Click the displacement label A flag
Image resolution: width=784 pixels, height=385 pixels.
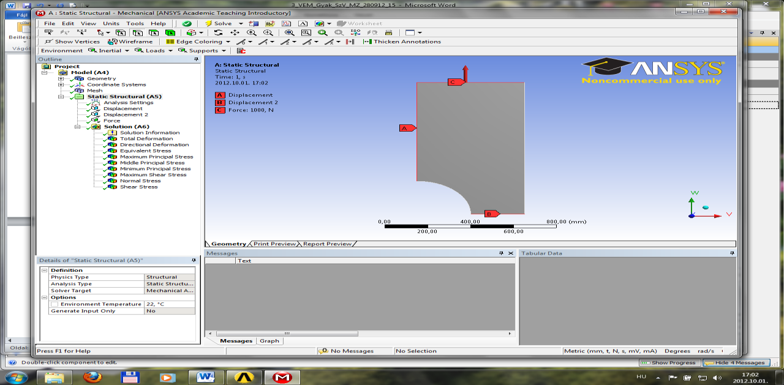407,128
